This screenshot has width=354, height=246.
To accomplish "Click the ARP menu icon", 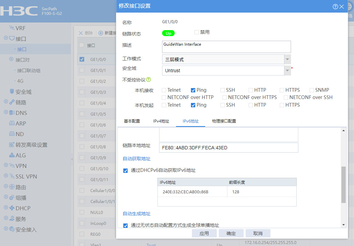I will click(12, 123).
